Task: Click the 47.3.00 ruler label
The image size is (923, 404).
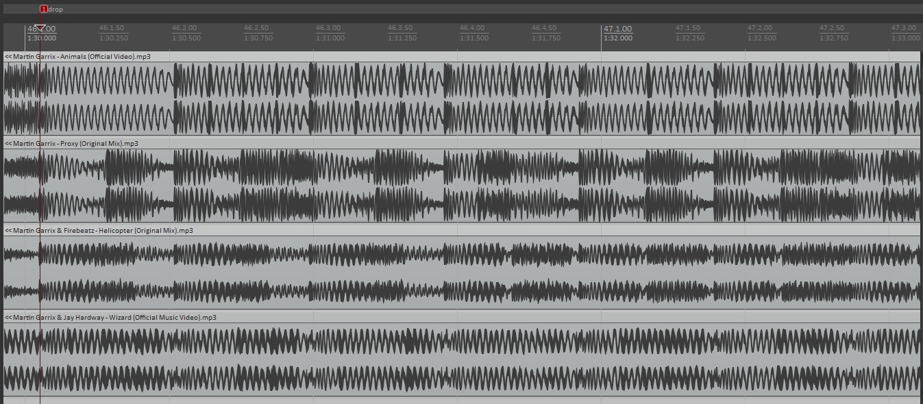Action: tap(904, 29)
